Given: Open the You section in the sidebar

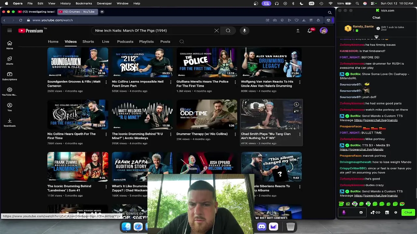Looking at the screenshot, I should click(x=9, y=107).
